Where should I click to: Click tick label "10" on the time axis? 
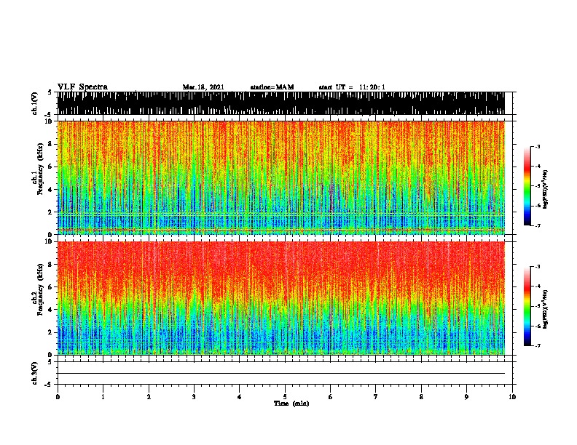point(512,397)
